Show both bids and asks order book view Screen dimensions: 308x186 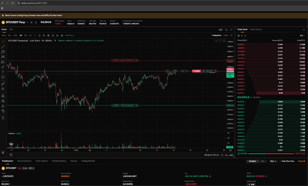(x=239, y=35)
